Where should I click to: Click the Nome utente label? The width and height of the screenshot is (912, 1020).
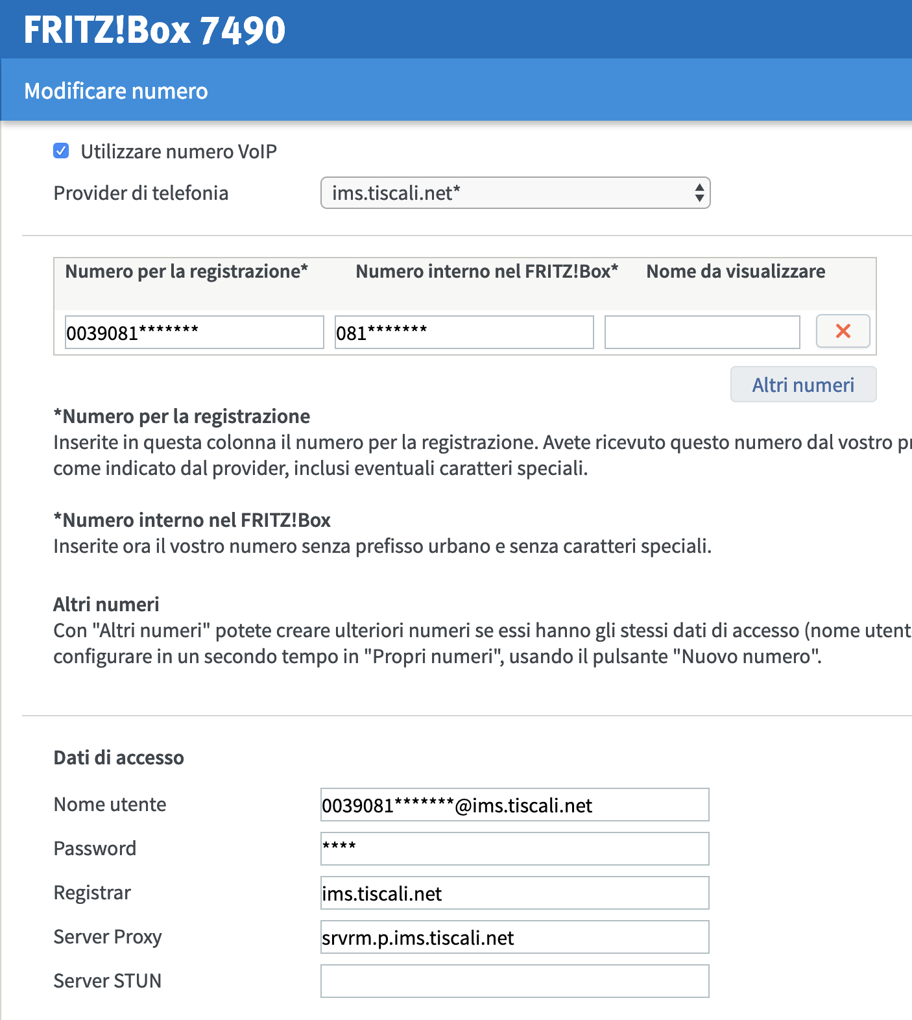pyautogui.click(x=110, y=805)
